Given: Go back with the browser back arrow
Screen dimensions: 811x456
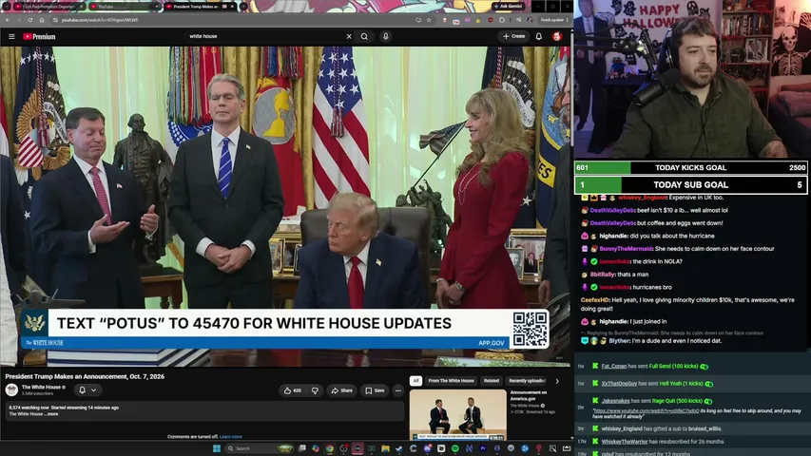Looking at the screenshot, I should (x=8, y=20).
